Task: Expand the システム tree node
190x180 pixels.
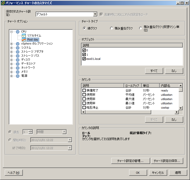Action: pyautogui.click(x=12, y=48)
